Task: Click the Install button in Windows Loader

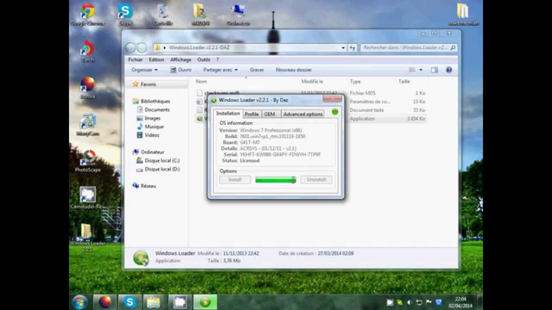Action: [x=235, y=180]
